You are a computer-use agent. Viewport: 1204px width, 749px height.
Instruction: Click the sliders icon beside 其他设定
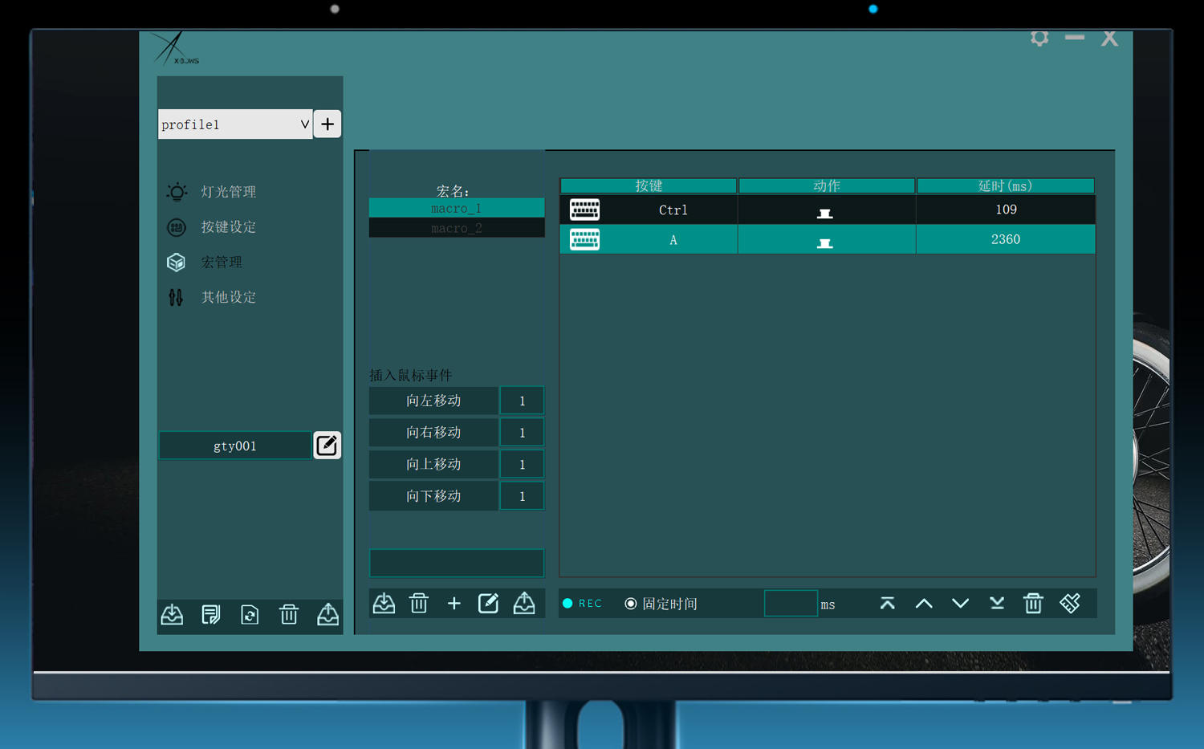click(x=176, y=298)
